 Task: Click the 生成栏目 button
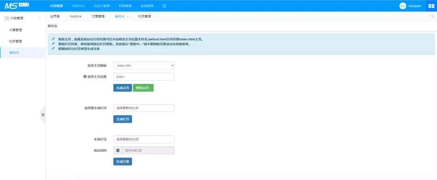(123, 119)
